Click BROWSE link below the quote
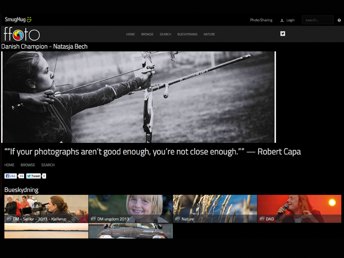 [28, 165]
